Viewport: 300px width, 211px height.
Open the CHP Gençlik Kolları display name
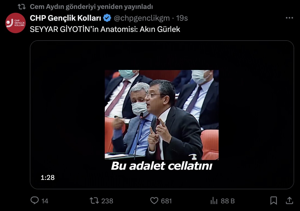65,18
